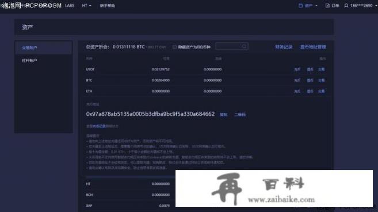Image resolution: width=378 pixels, height=212 pixels.
Task: Open the 提币地址管理 link
Action: pyautogui.click(x=313, y=47)
